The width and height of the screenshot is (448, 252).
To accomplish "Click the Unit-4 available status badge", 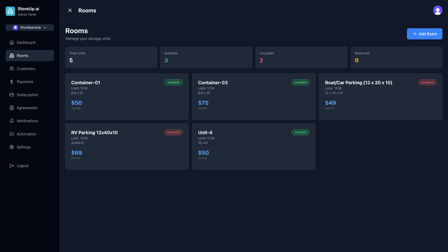I will click(x=300, y=132).
